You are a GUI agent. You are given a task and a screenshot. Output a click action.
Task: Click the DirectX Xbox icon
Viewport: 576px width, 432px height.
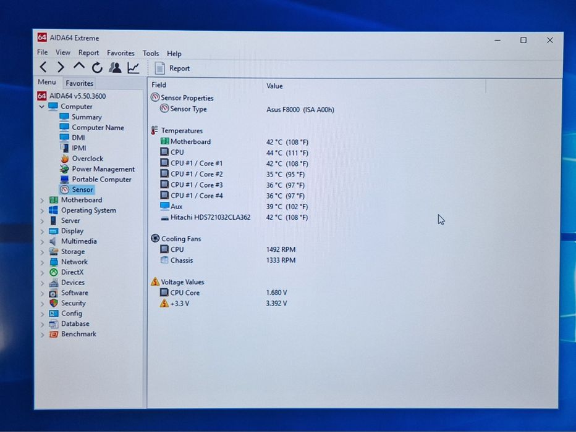click(54, 272)
